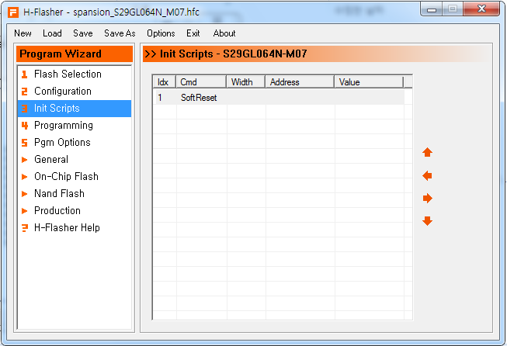This screenshot has height=346, width=507.
Task: Open the About menu item
Action: [224, 33]
